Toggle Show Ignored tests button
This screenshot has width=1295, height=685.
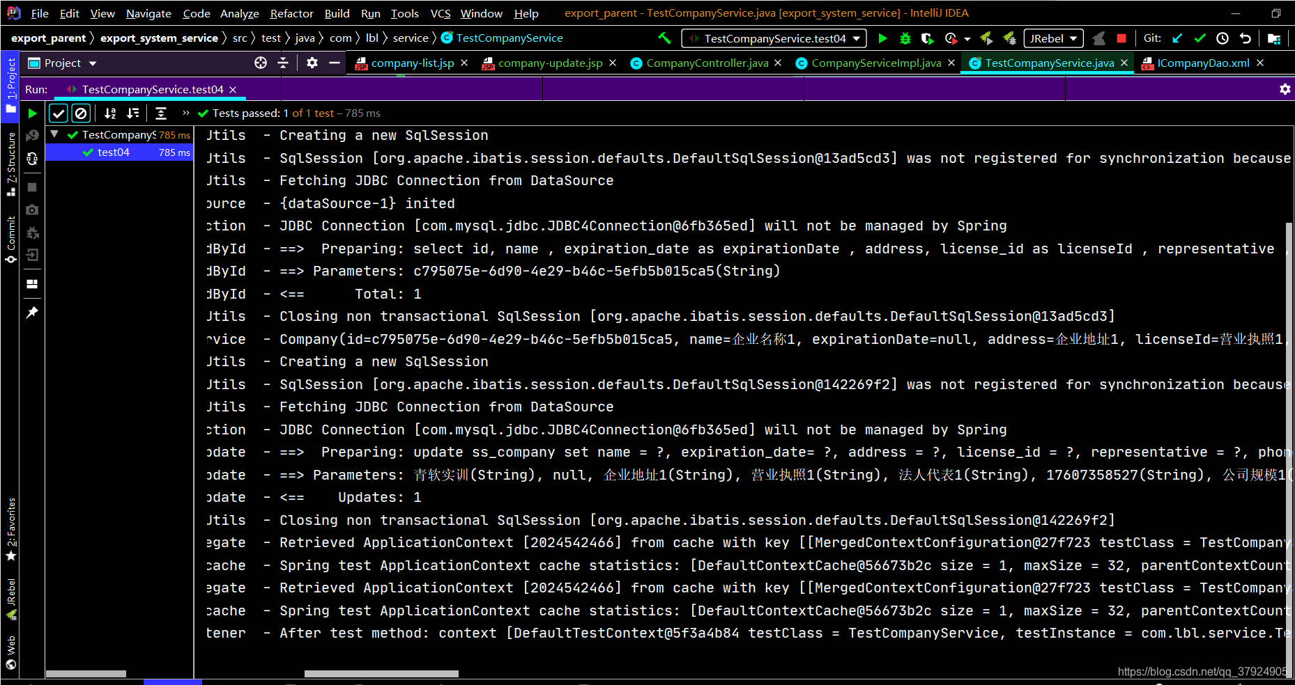[81, 113]
